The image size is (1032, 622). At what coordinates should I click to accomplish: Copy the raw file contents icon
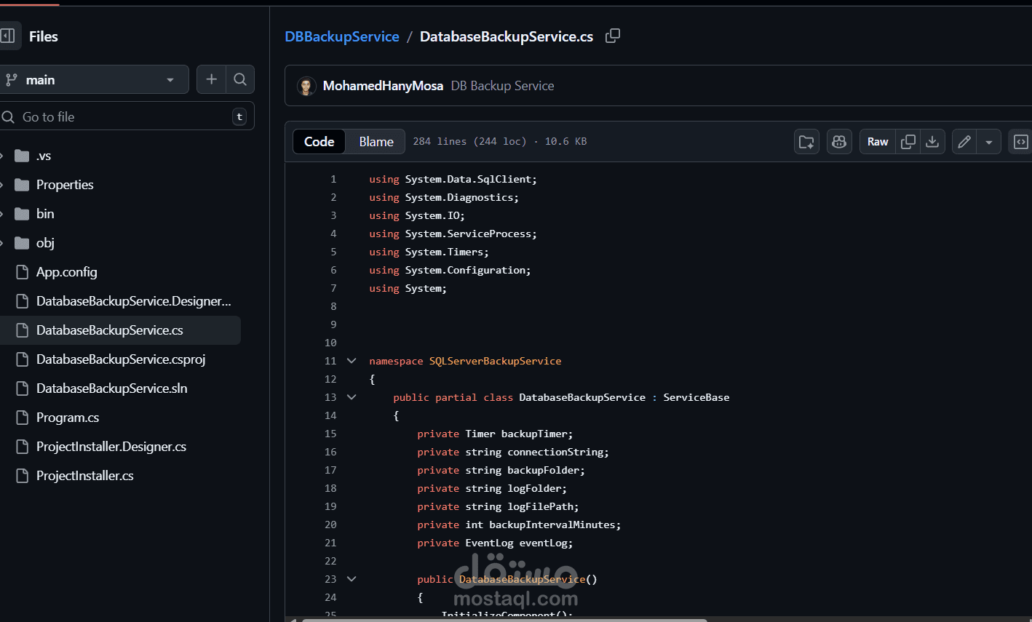pos(907,141)
